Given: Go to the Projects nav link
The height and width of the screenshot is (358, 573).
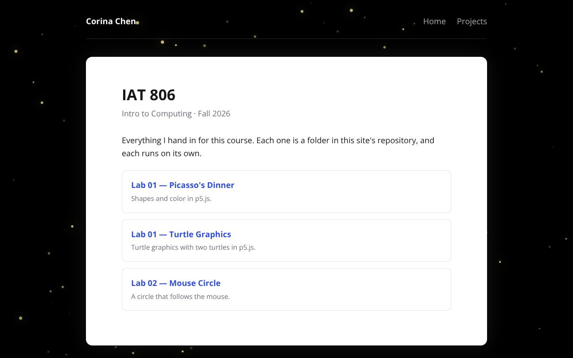Looking at the screenshot, I should tap(472, 21).
